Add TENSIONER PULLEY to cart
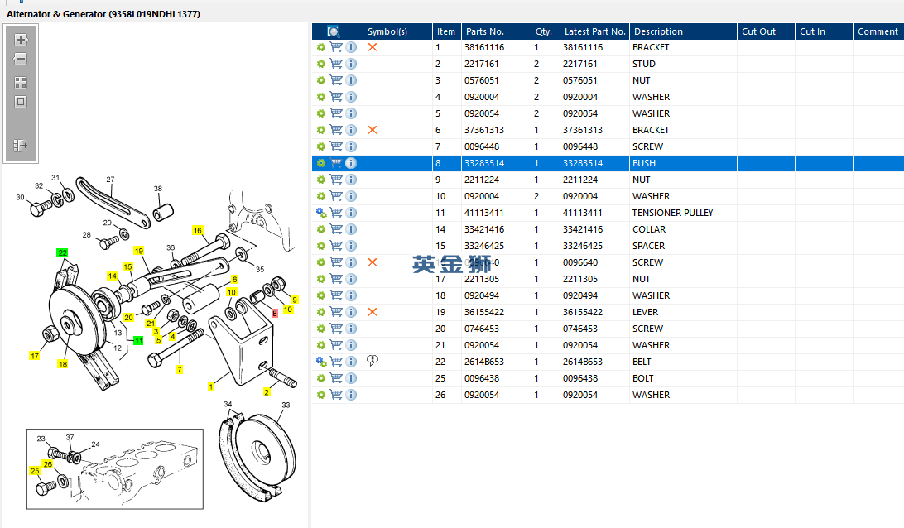Viewport: 904px width, 528px height. [x=336, y=213]
